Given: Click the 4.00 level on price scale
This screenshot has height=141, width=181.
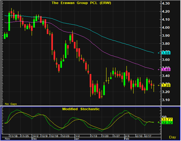Looking at the screenshot, I should [166, 27].
